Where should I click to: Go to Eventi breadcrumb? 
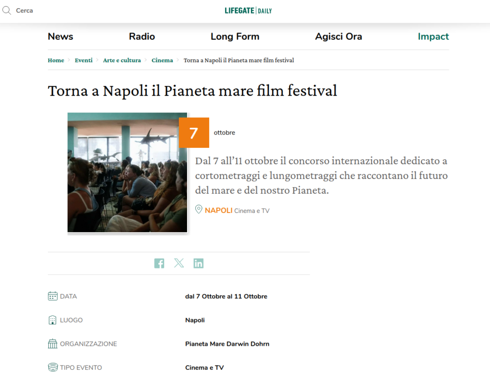pyautogui.click(x=83, y=60)
